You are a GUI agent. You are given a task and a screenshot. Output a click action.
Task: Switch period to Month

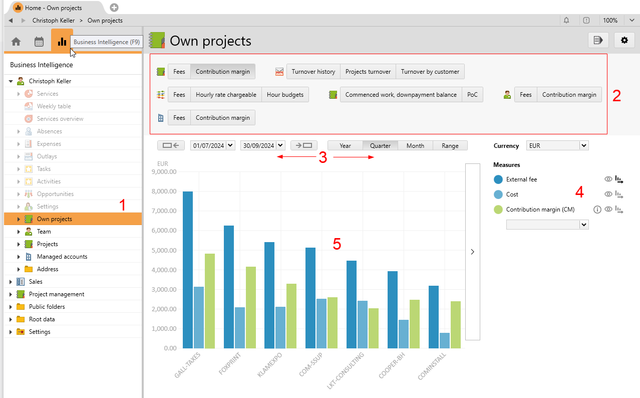click(x=415, y=146)
